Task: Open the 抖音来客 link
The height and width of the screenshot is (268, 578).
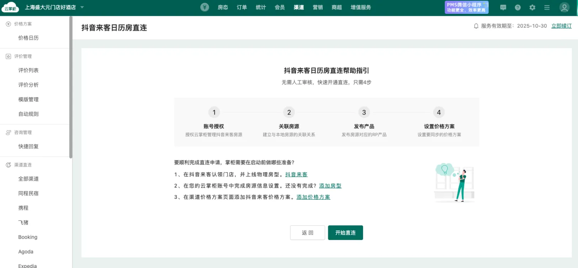Action: [x=296, y=175]
